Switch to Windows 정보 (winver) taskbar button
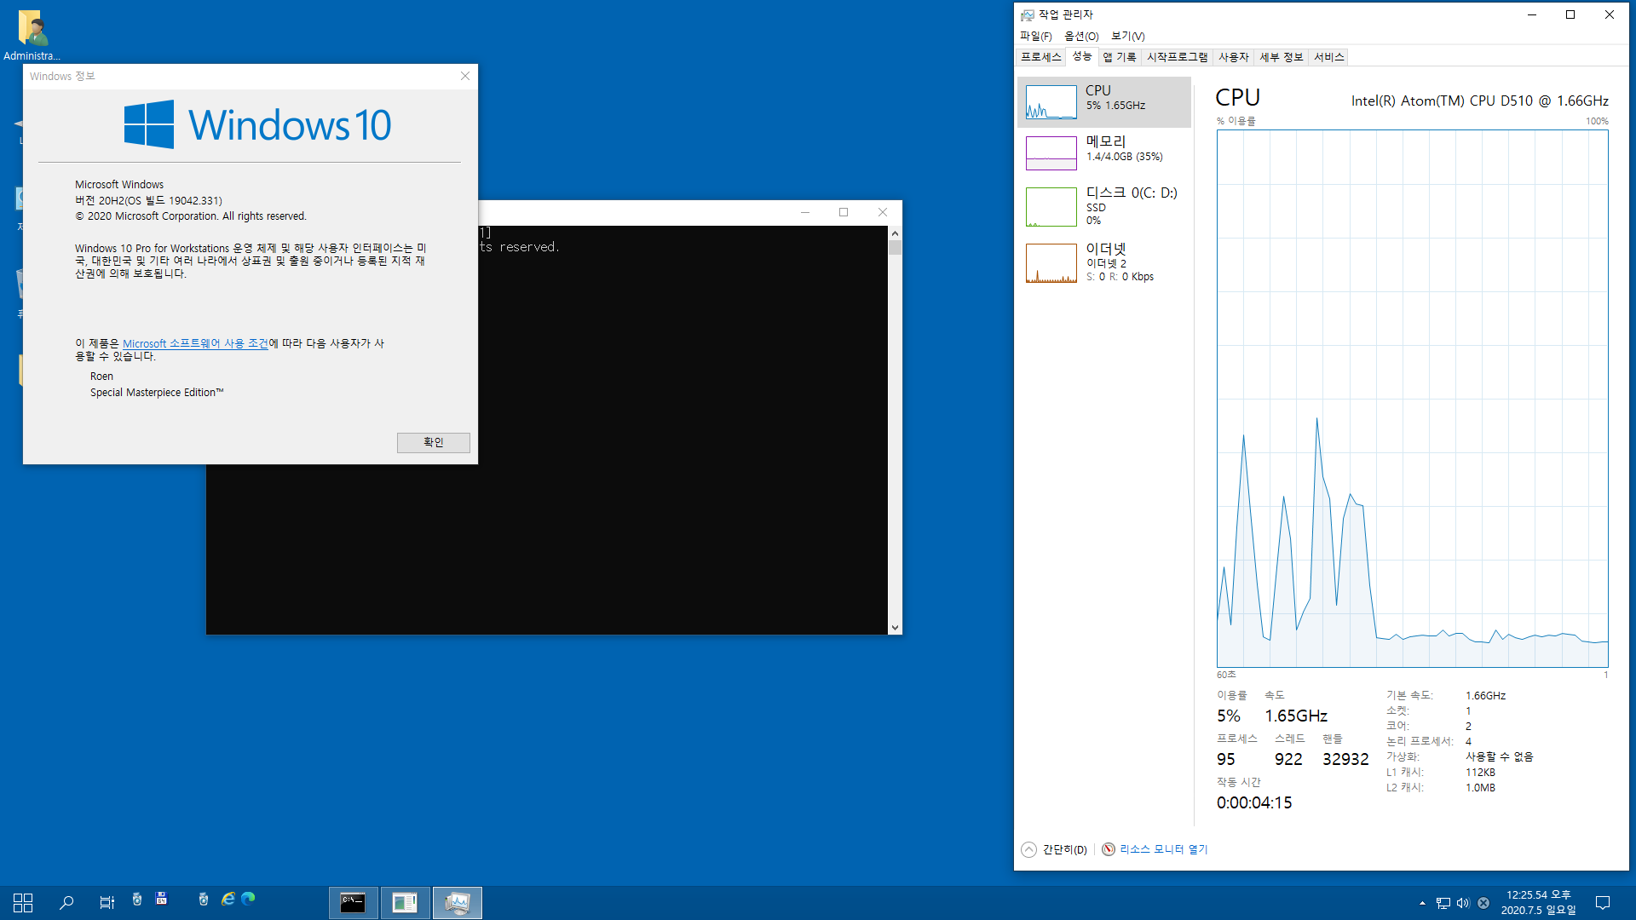1636x920 pixels. 405,903
